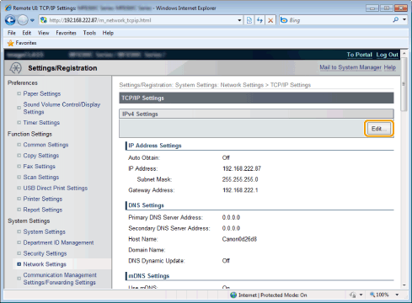Open Paper Settings in sidebar
Screen dimensions: 412x303
42,93
